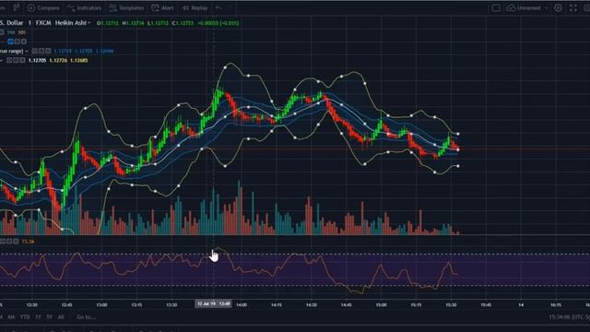Click the 15:34:06 UTC clock
The width and height of the screenshot is (590, 332).
pos(569,317)
